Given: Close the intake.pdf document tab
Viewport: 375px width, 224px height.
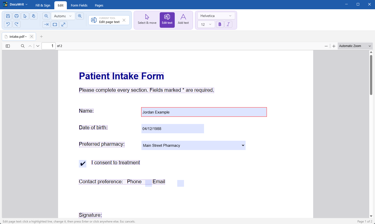Looking at the screenshot, I should [32, 36].
